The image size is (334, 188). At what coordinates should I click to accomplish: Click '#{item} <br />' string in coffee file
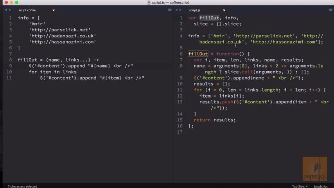[x=122, y=78]
